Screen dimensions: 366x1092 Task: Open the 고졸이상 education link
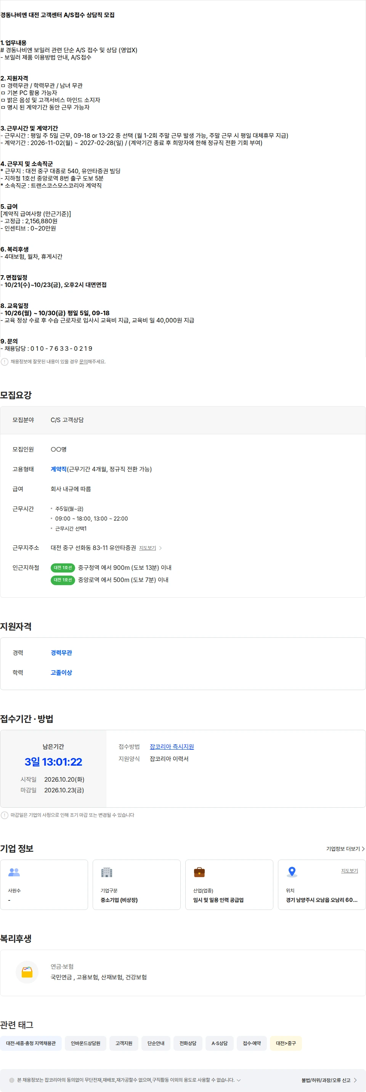click(x=61, y=672)
